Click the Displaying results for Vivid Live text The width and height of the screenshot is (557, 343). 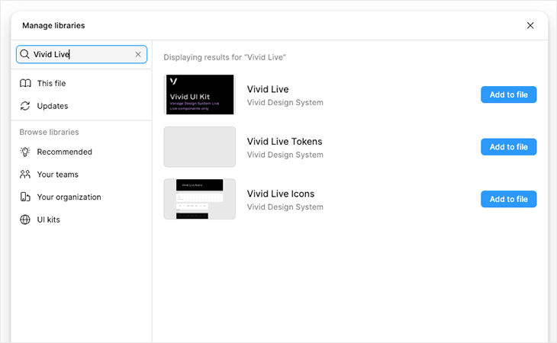pos(225,57)
